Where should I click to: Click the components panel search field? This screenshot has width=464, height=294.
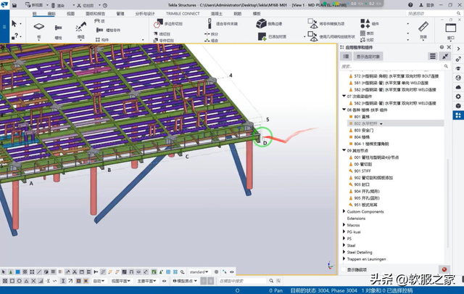[x=394, y=66]
